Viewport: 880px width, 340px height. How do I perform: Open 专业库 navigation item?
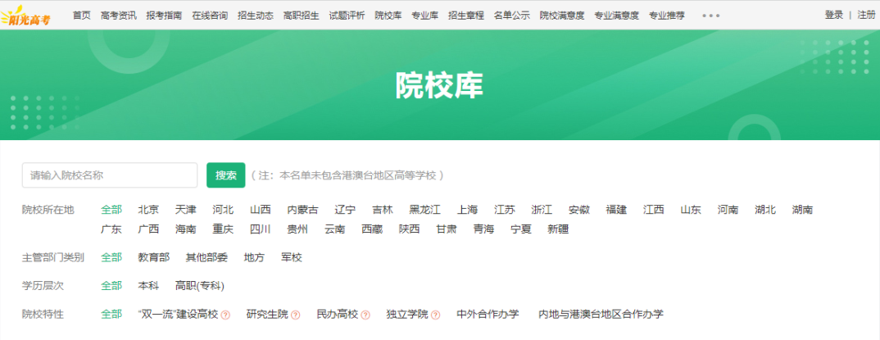pos(425,15)
